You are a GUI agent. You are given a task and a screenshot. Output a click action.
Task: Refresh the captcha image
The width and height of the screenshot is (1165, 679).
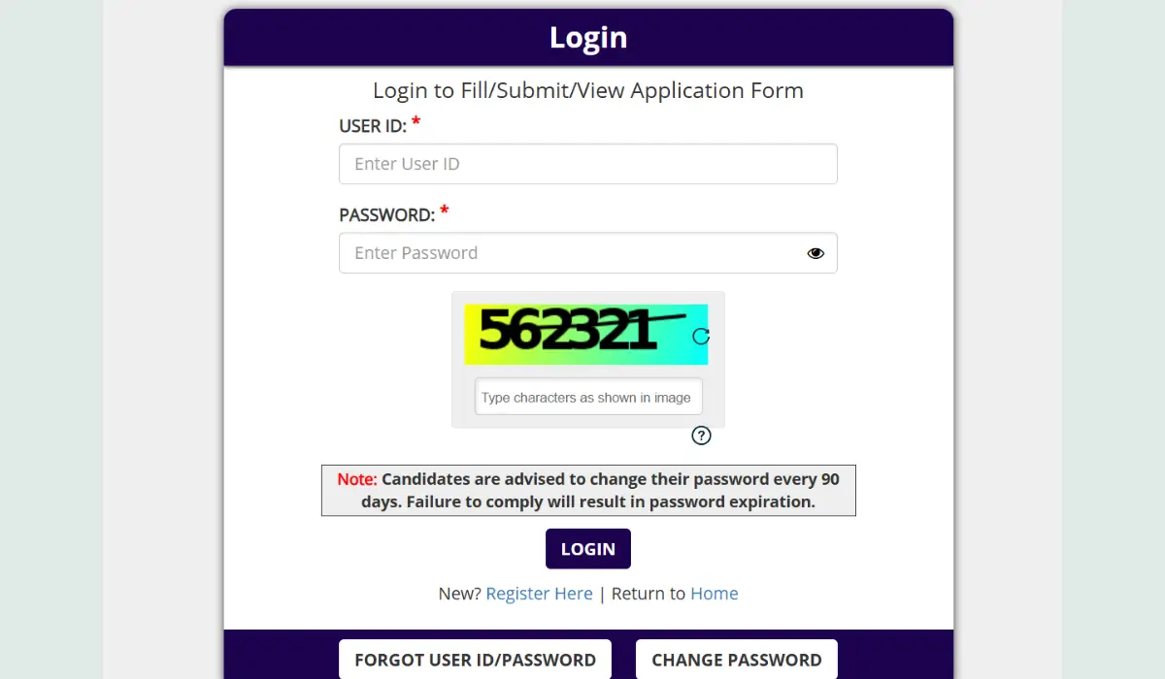pos(701,336)
